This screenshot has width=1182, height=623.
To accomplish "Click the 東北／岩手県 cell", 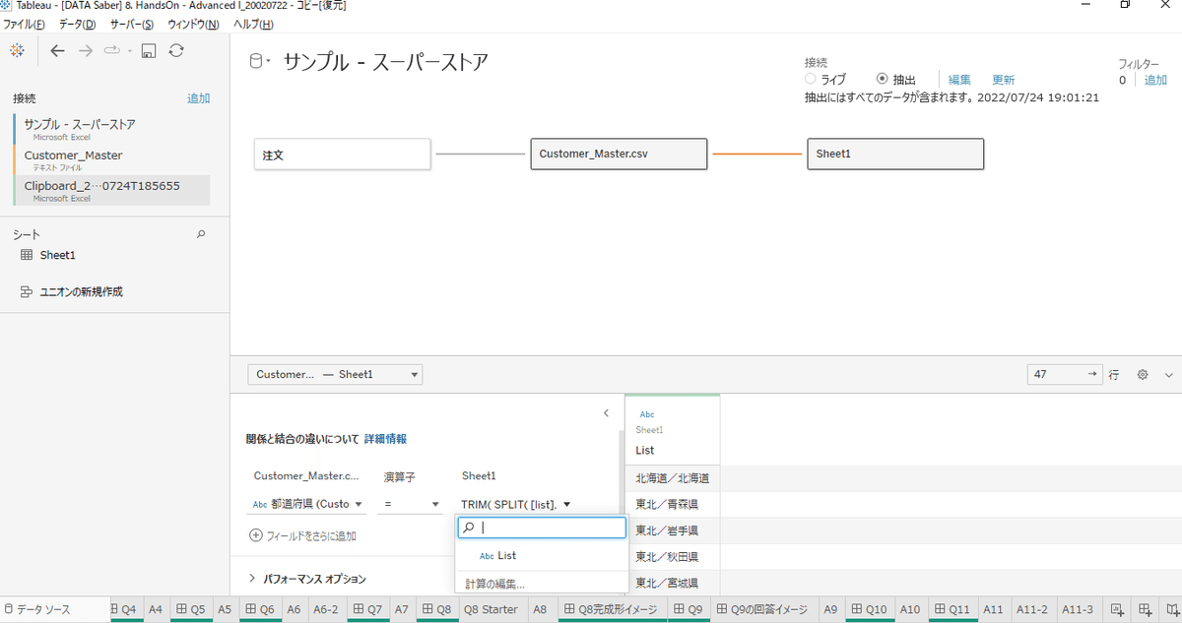I will 673,530.
